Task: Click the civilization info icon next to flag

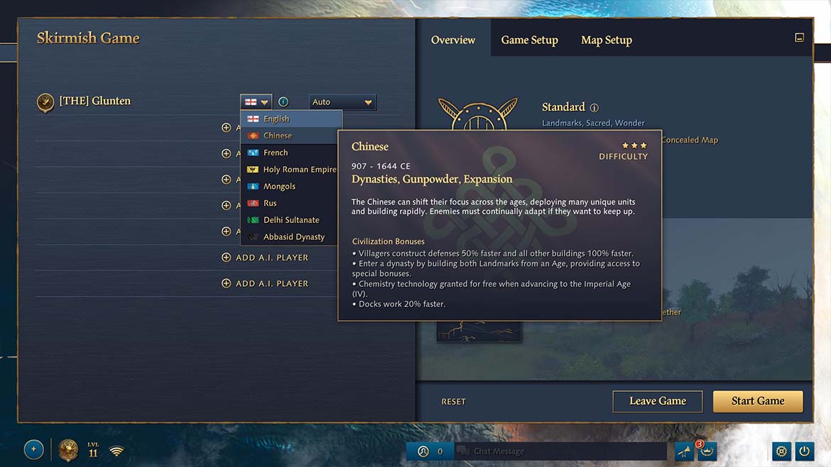Action: click(x=283, y=101)
